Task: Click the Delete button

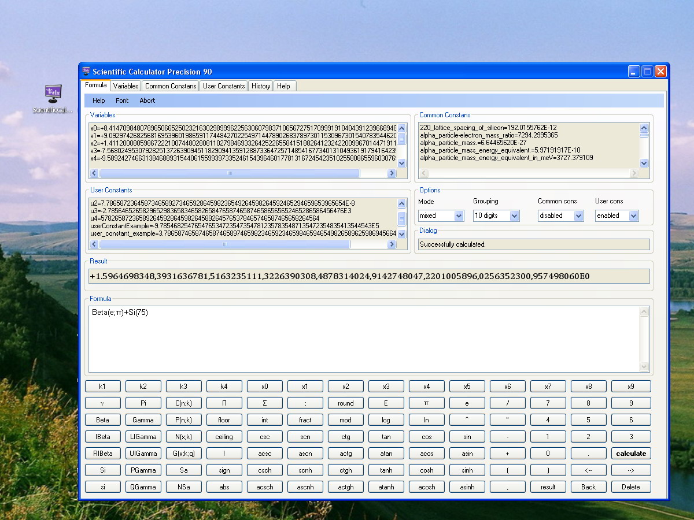Action: (631, 487)
